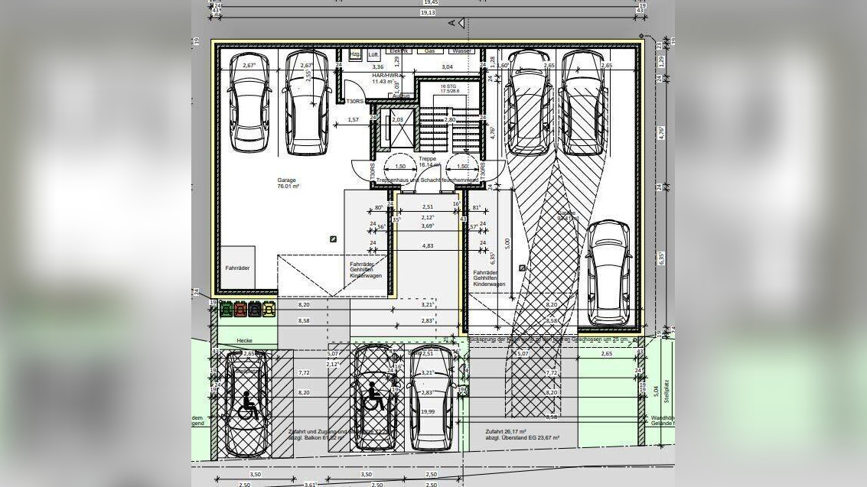867x487 pixels.
Task: Click the "abzgl. Überstand EG 23,67 m²" text
Action: point(523,438)
